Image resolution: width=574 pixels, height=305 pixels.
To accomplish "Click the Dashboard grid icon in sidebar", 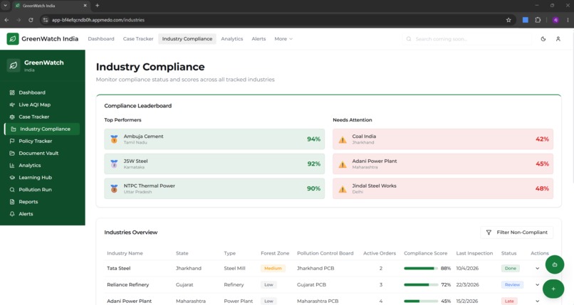I will (x=12, y=92).
